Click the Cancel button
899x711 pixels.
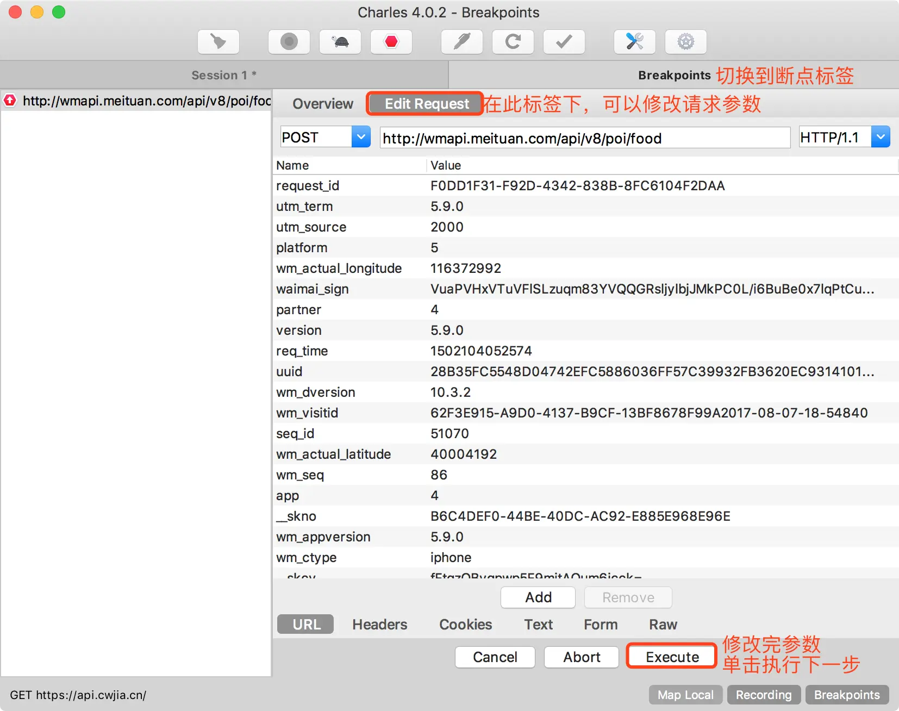point(495,657)
